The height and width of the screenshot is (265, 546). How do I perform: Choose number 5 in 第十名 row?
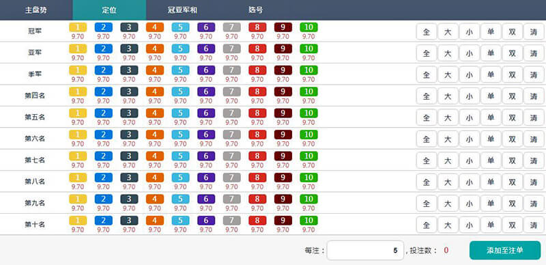[180, 221]
